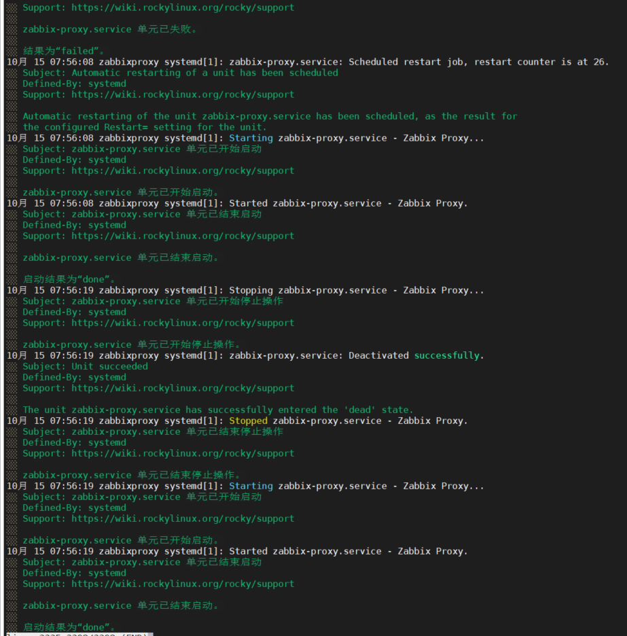This screenshot has height=636, width=627.
Task: Click blue 'Starting' word in the 07:56:08 entry
Action: pyautogui.click(x=251, y=139)
